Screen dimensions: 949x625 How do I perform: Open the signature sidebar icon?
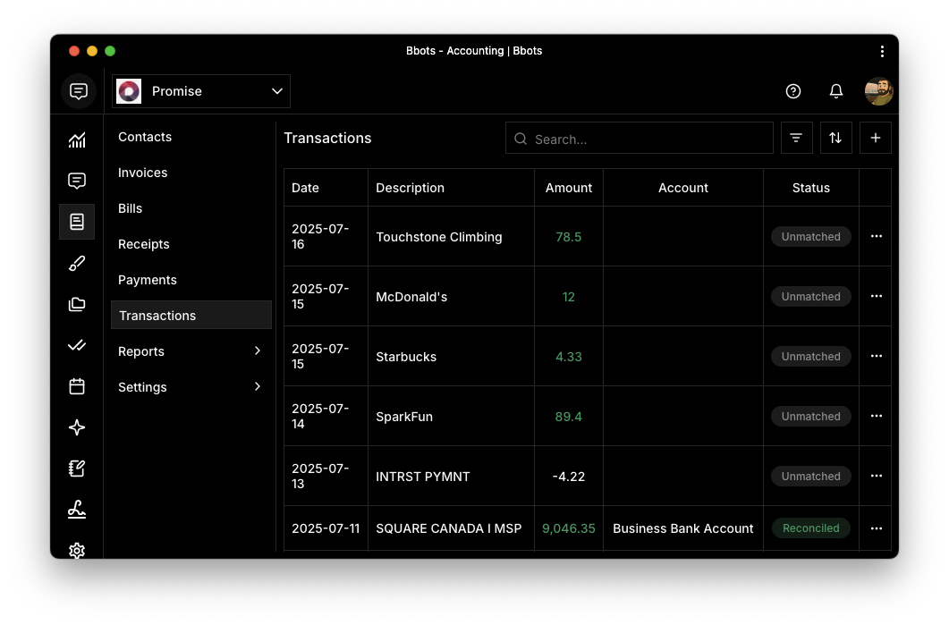[x=77, y=510]
